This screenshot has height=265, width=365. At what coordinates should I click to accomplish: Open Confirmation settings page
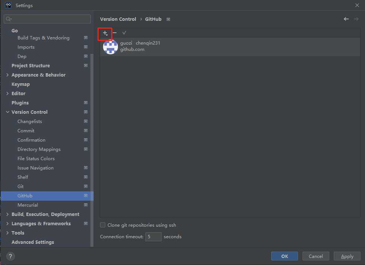(x=31, y=140)
